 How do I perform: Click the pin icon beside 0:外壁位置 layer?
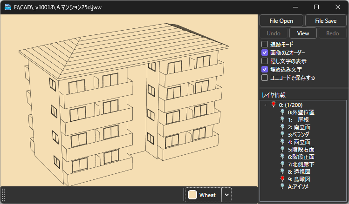(x=282, y=112)
